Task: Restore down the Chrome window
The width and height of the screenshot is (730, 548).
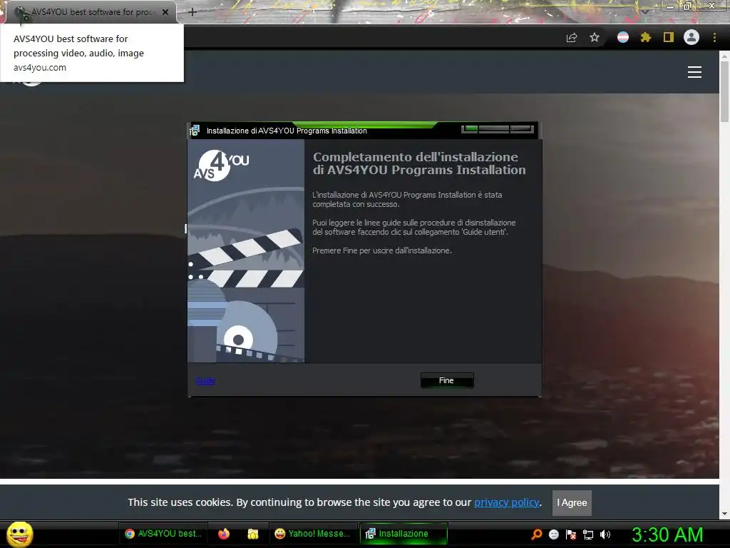Action: pos(687,6)
